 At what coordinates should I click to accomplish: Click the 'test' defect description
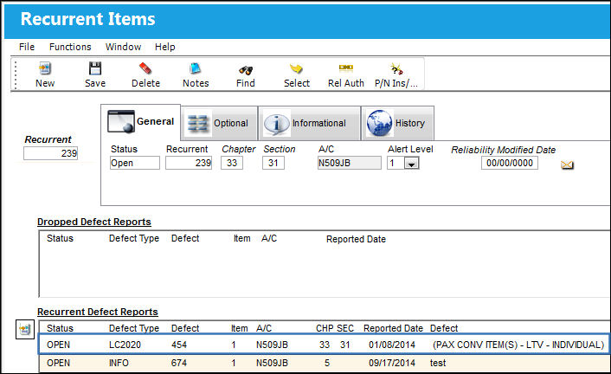click(438, 363)
